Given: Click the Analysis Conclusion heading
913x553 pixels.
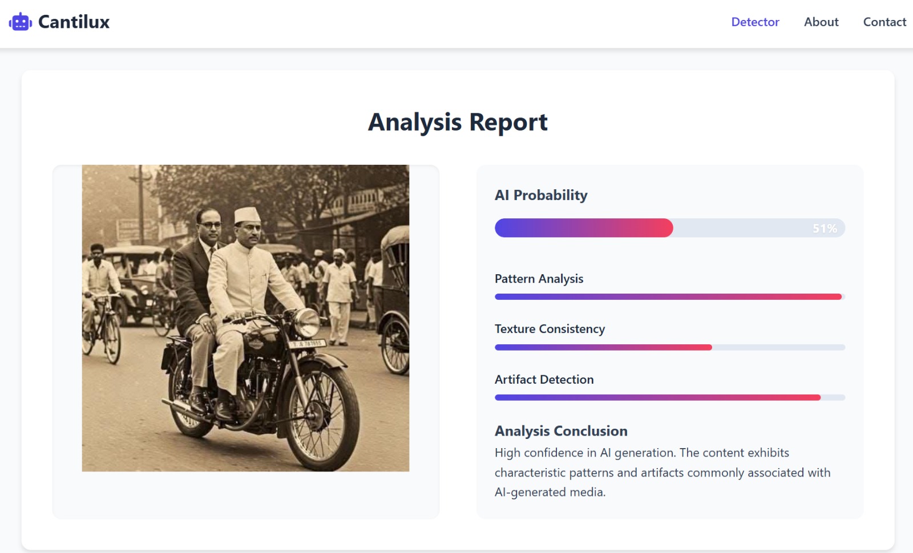Looking at the screenshot, I should [x=561, y=431].
